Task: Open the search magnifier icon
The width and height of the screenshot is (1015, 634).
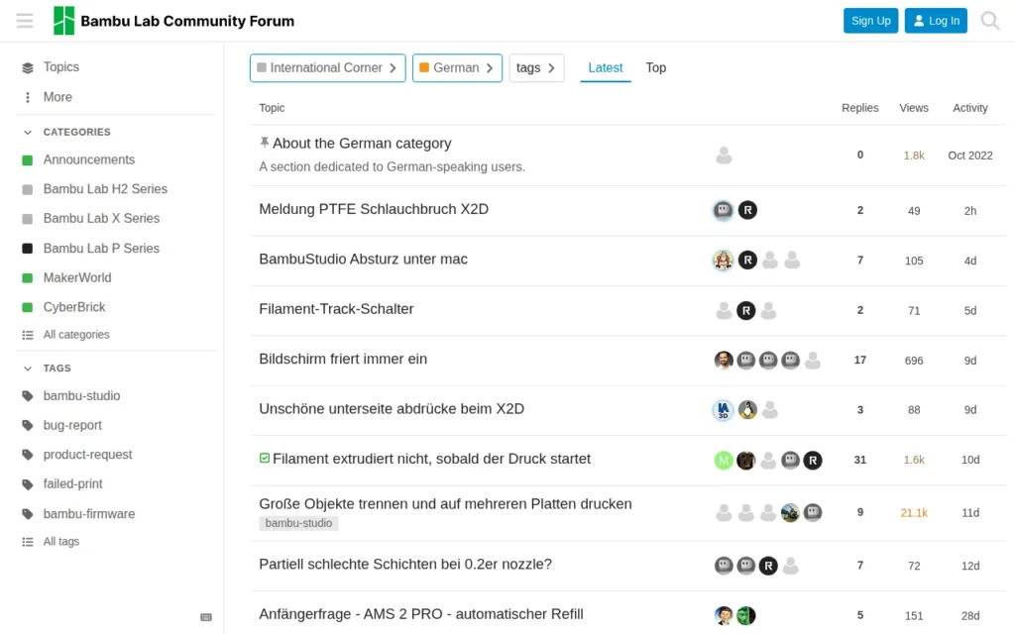Action: coord(990,21)
